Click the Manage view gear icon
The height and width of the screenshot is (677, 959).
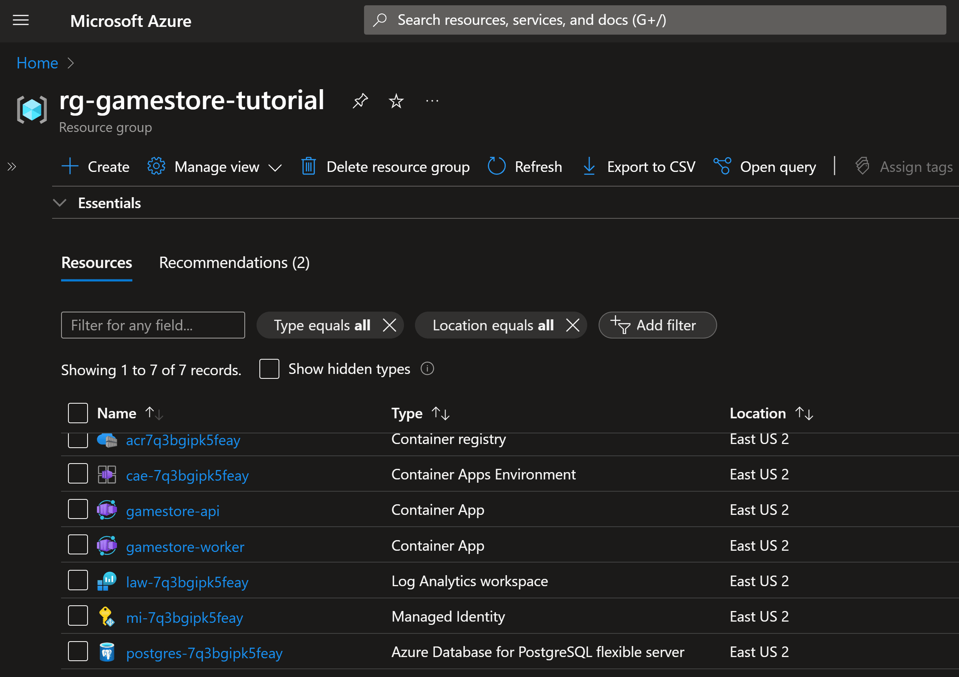[156, 166]
